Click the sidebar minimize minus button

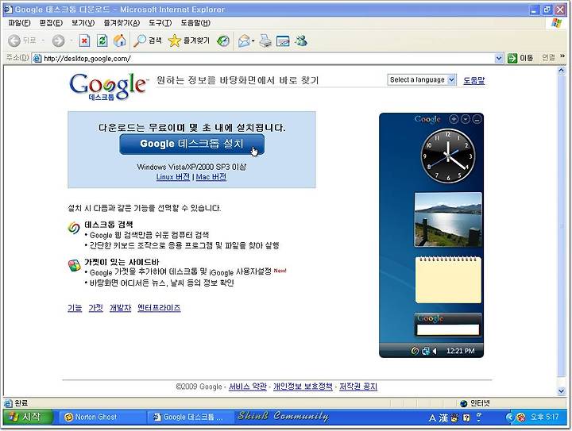[477, 119]
